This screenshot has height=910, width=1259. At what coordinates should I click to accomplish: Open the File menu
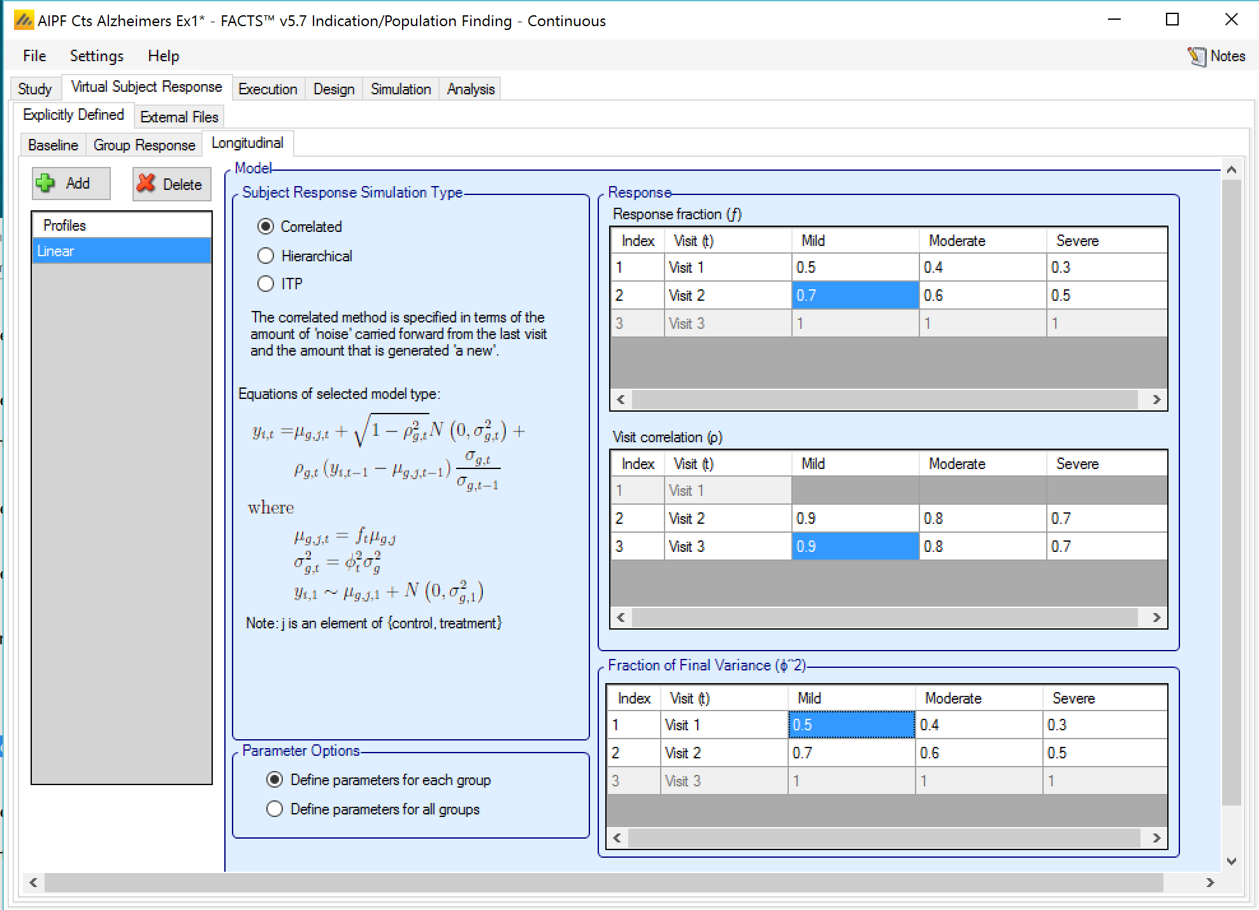[x=34, y=56]
